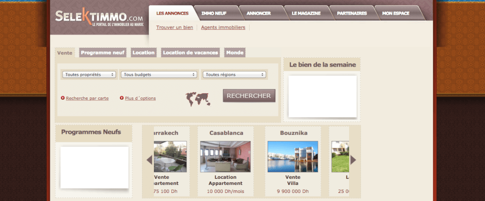Click the Programmes Neufs image box
The height and width of the screenshot is (201, 485).
pyautogui.click(x=94, y=167)
